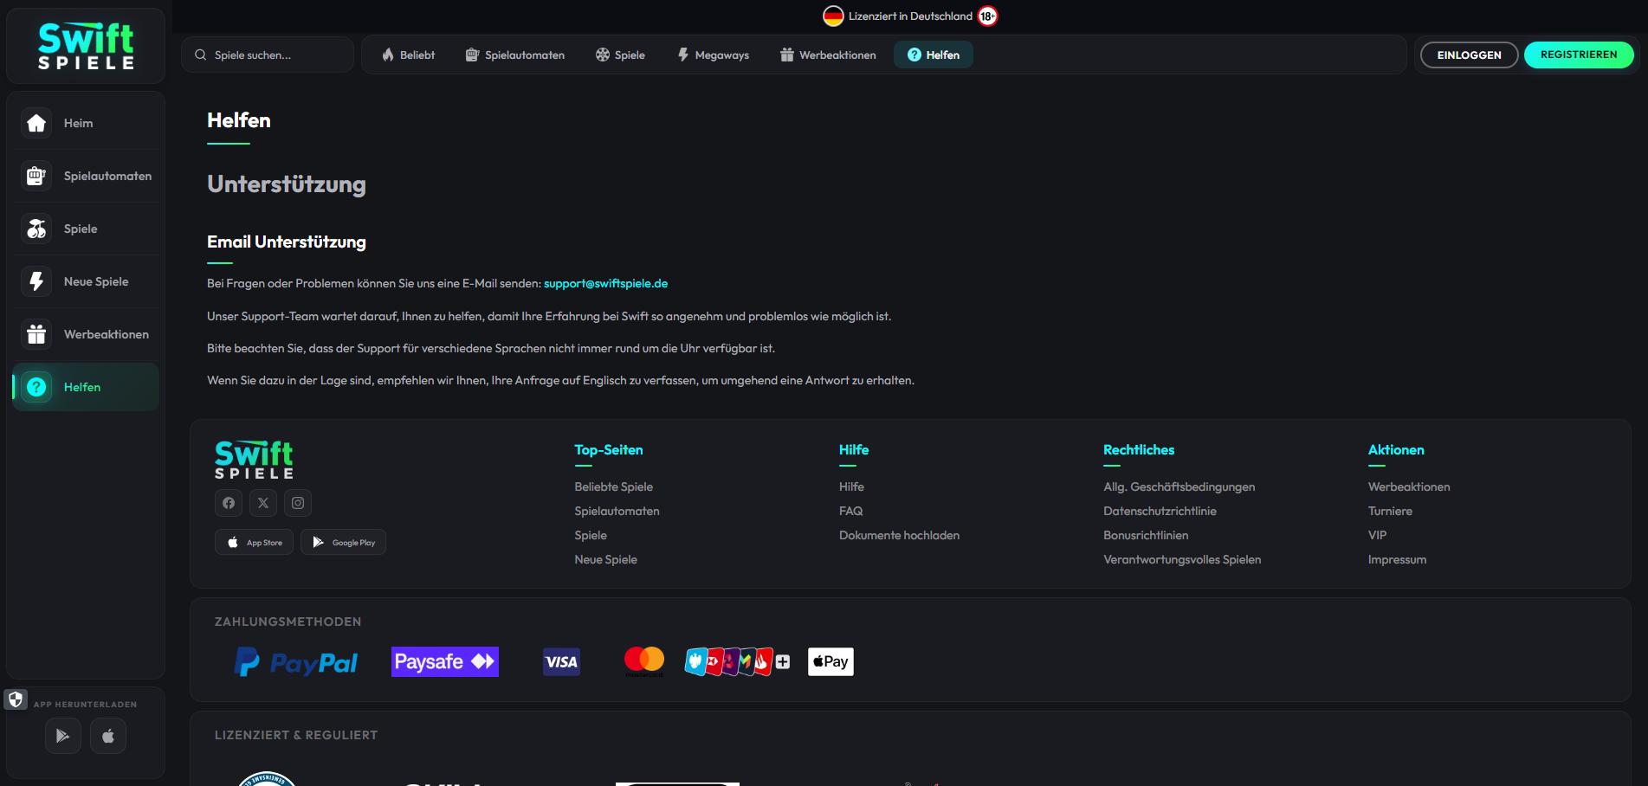Click the Apple icon under App Herunterladen

[108, 736]
